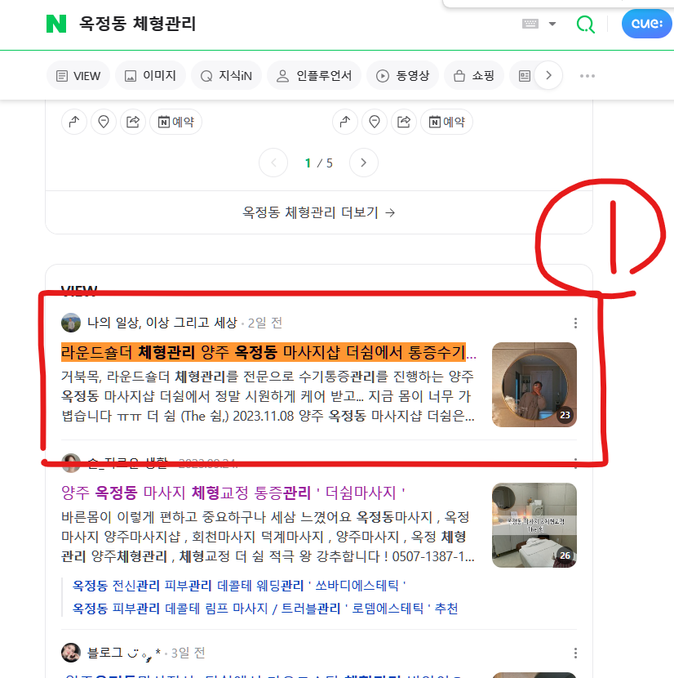
Task: Open post 라운드숄더 체형관리 양주 옥정동 마사지샵
Action: pos(268,352)
